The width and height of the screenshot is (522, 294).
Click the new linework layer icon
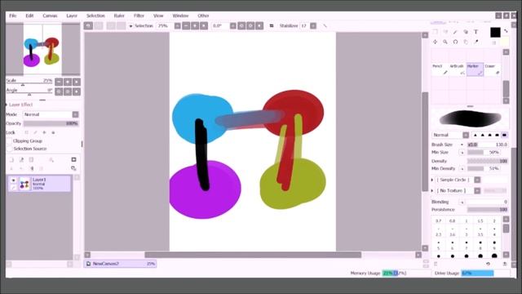click(x=21, y=160)
